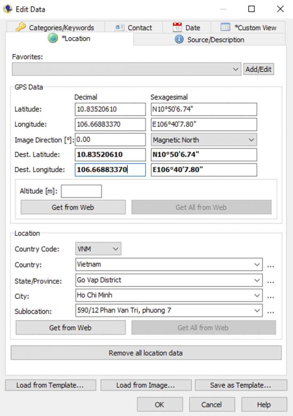Image resolution: width=293 pixels, height=416 pixels.
Task: Open the Categories/Keywords tab
Action: tap(55, 27)
